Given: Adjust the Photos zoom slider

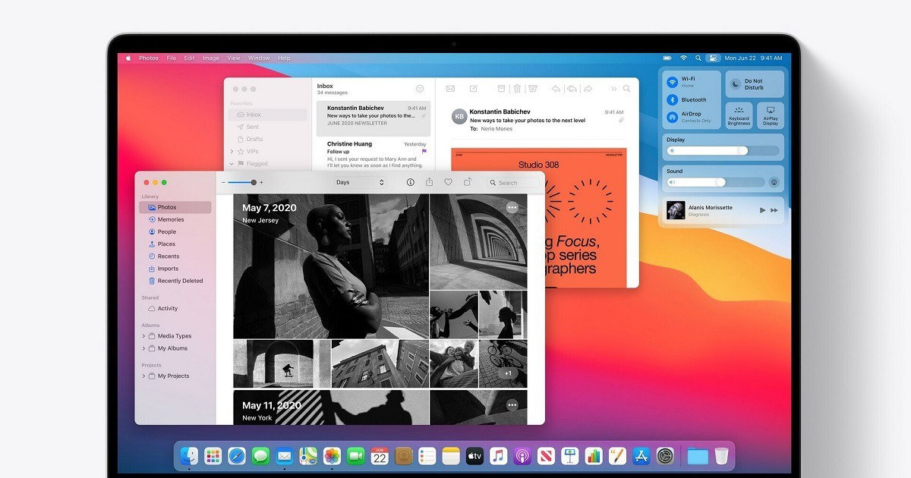Looking at the screenshot, I should [x=241, y=182].
